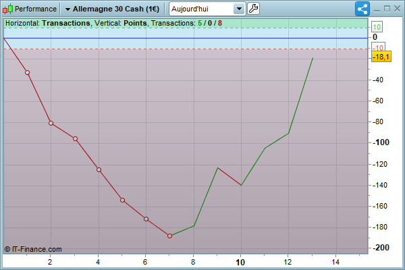Select the data point at transaction 1
Image resolution: width=405 pixels, height=270 pixels.
coord(27,73)
